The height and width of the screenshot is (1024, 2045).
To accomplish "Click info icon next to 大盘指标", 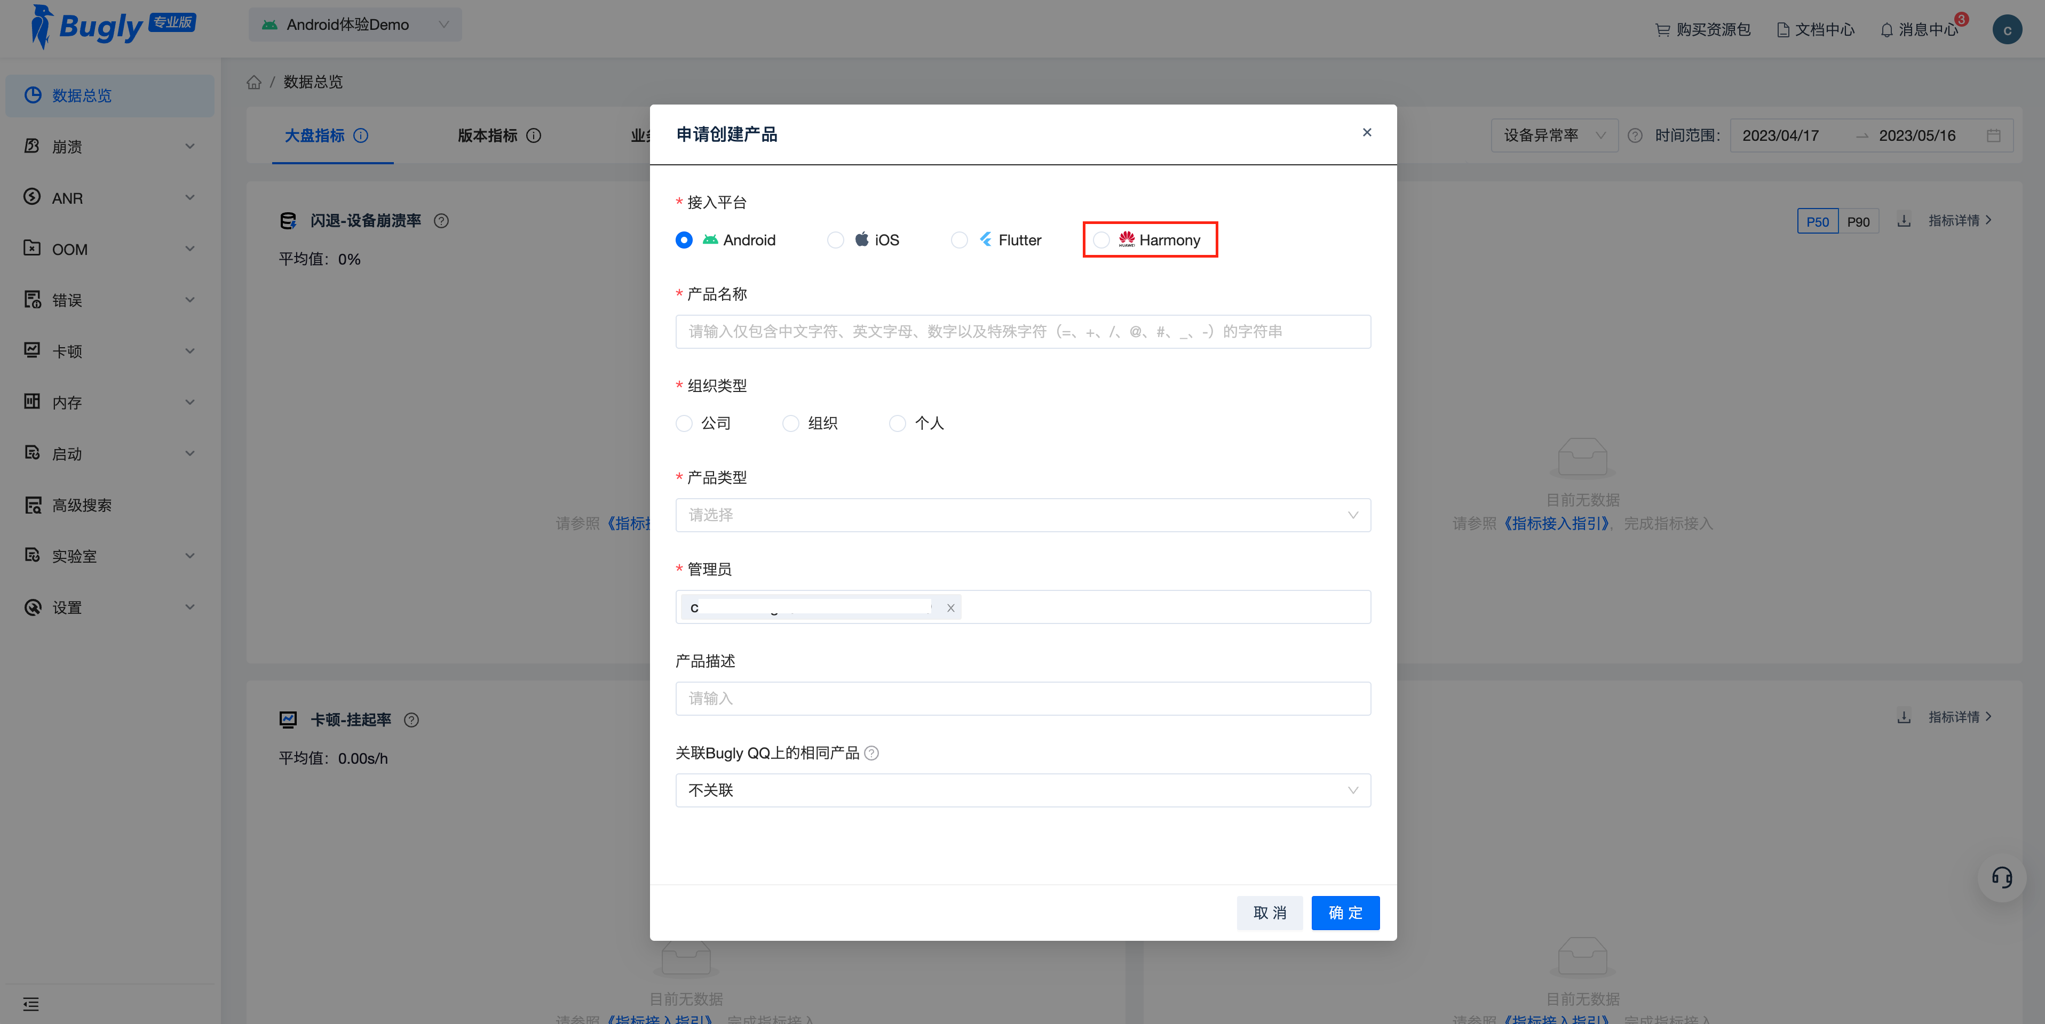I will pos(361,135).
